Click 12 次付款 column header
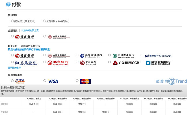Viewport: 187px width, 115px height. [x=129, y=99]
